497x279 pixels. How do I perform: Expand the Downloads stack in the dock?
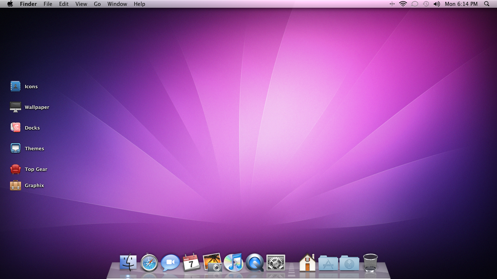[349, 263]
